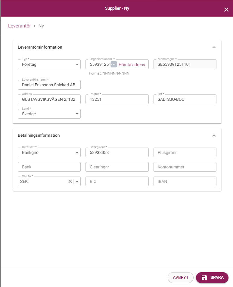Click the save disk icon on SPARA
Viewport: 233px width, 287px height.
[204, 277]
